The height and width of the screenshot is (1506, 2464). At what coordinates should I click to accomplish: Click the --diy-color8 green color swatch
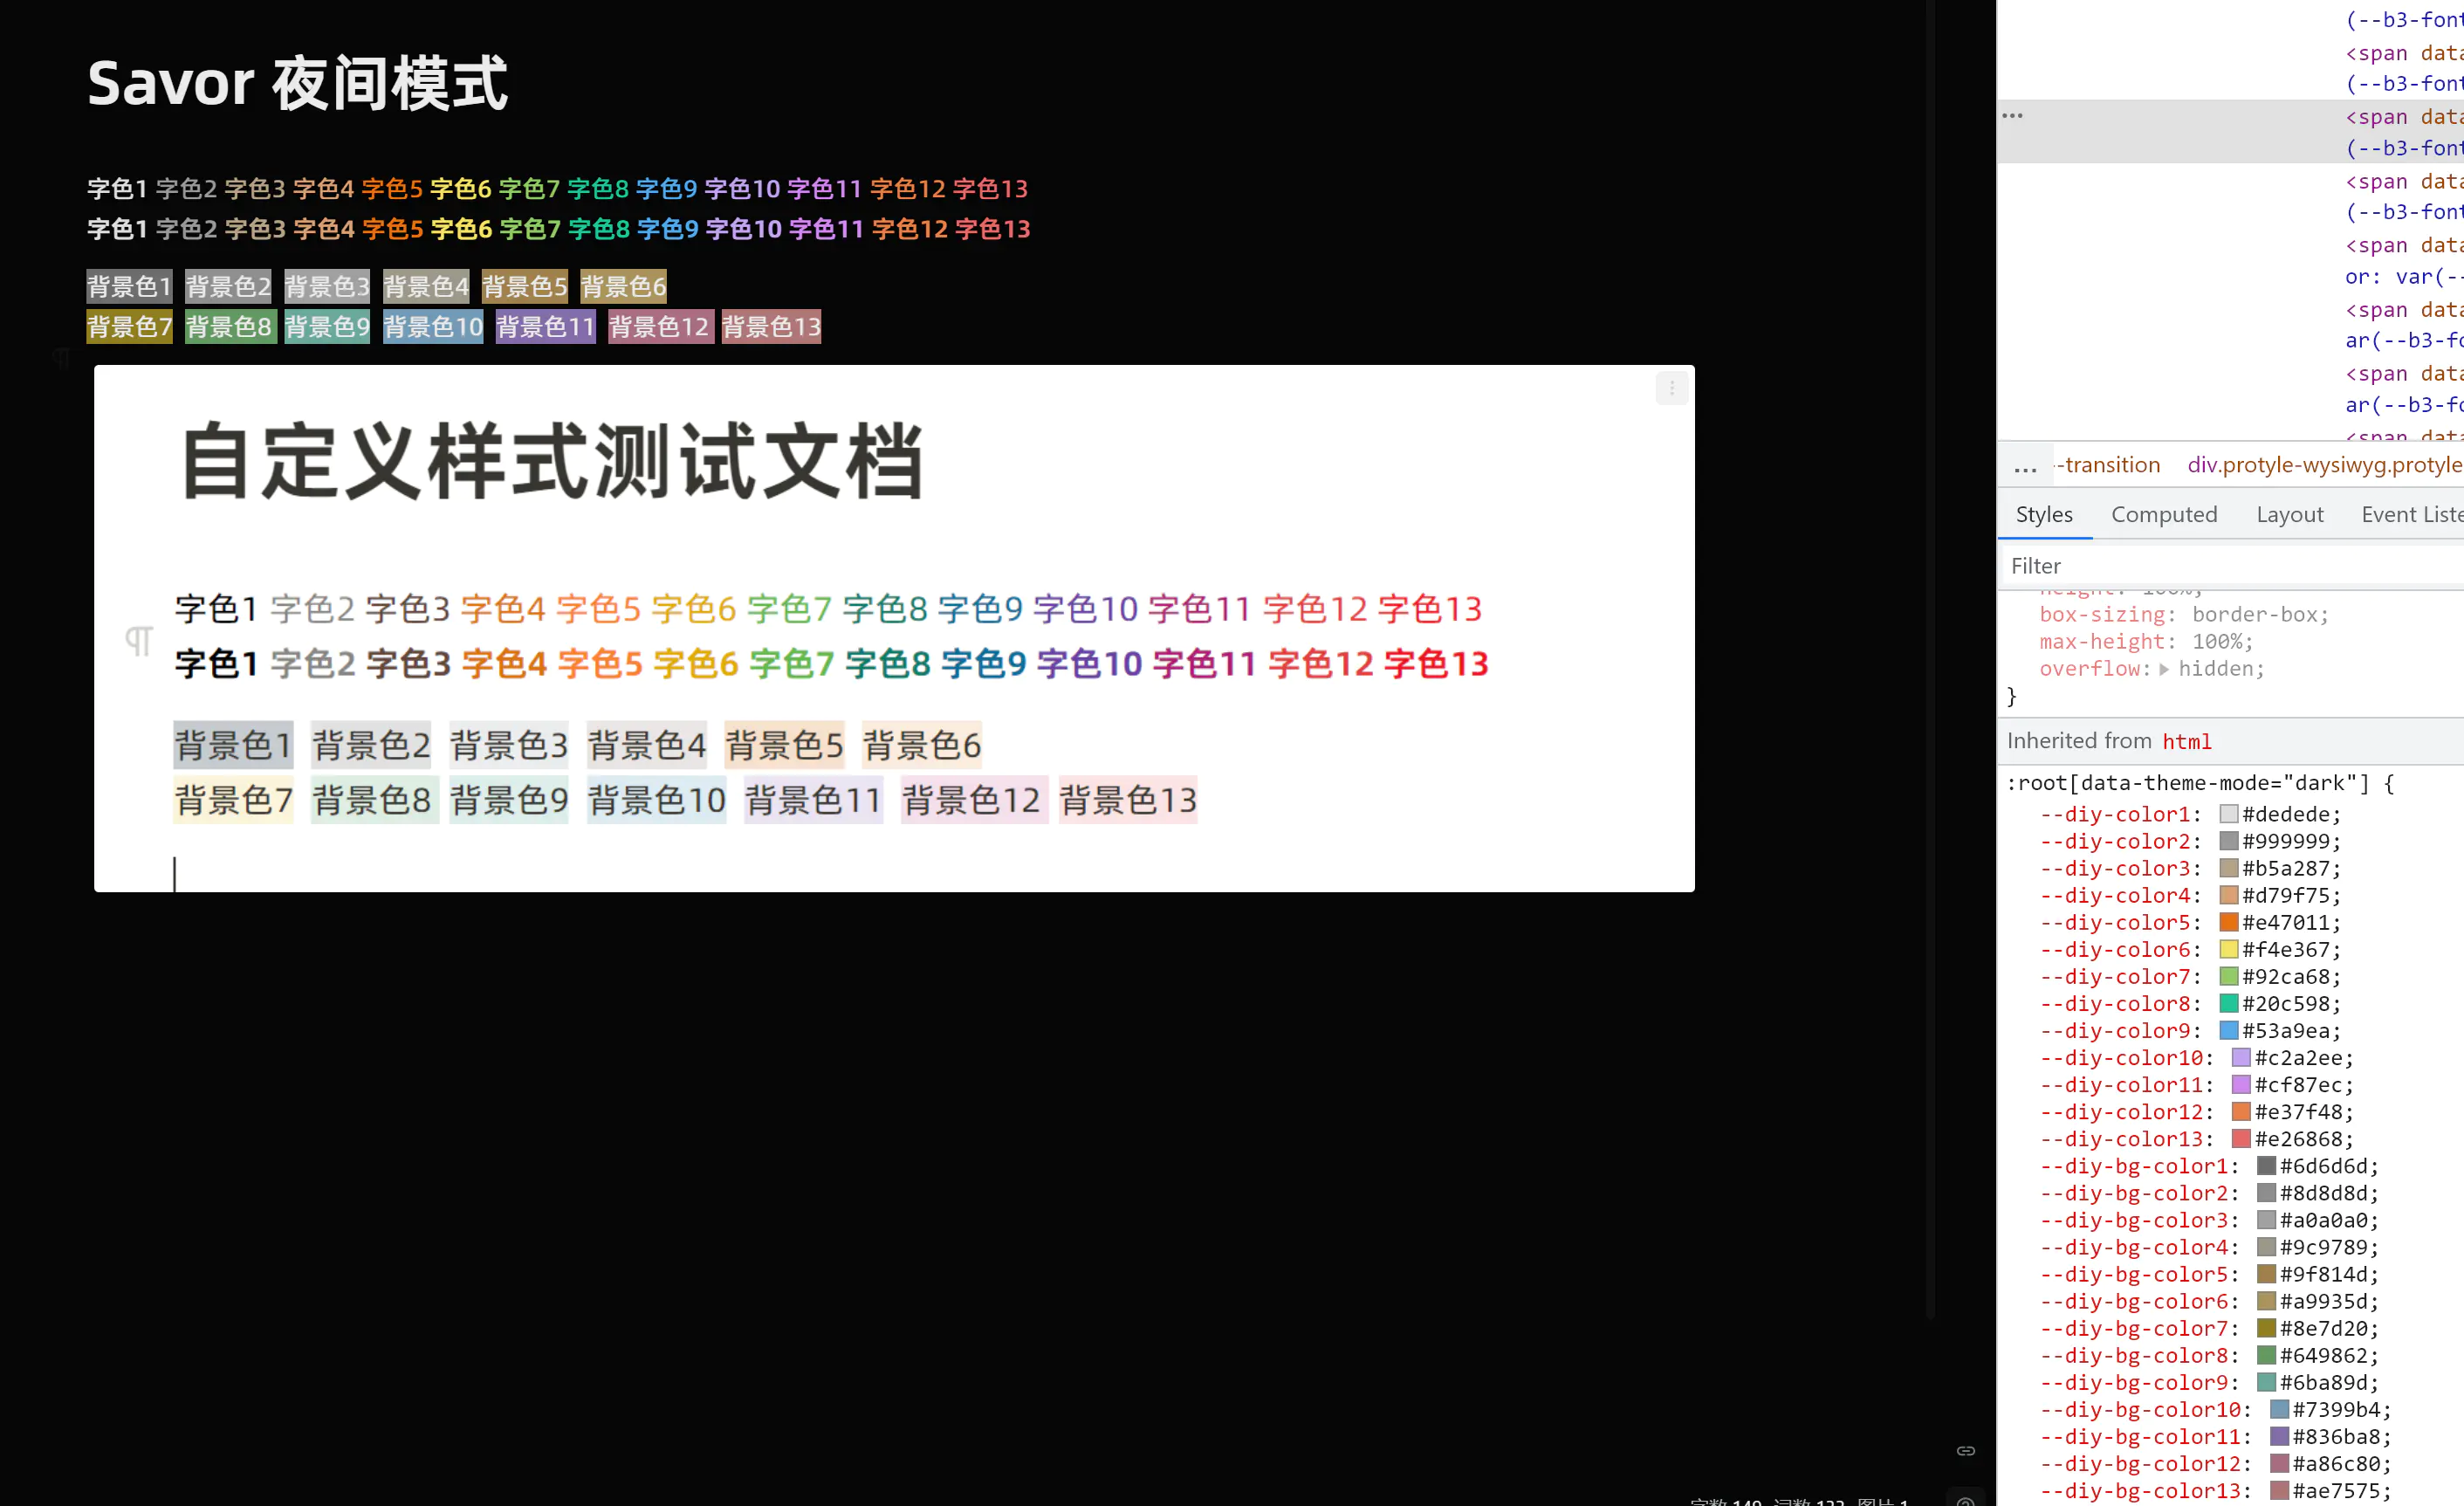tap(2228, 1003)
